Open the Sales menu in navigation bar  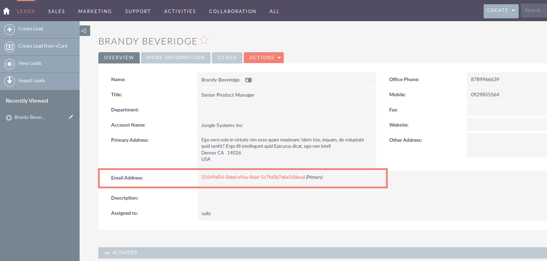pos(57,11)
